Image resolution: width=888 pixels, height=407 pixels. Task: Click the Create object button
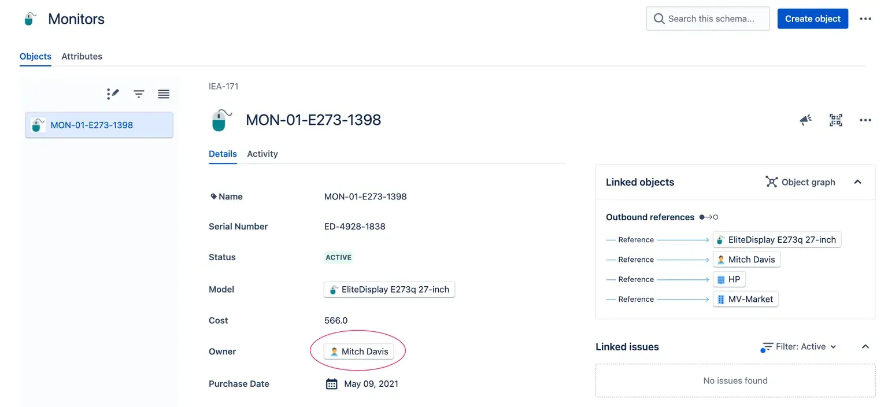click(812, 19)
